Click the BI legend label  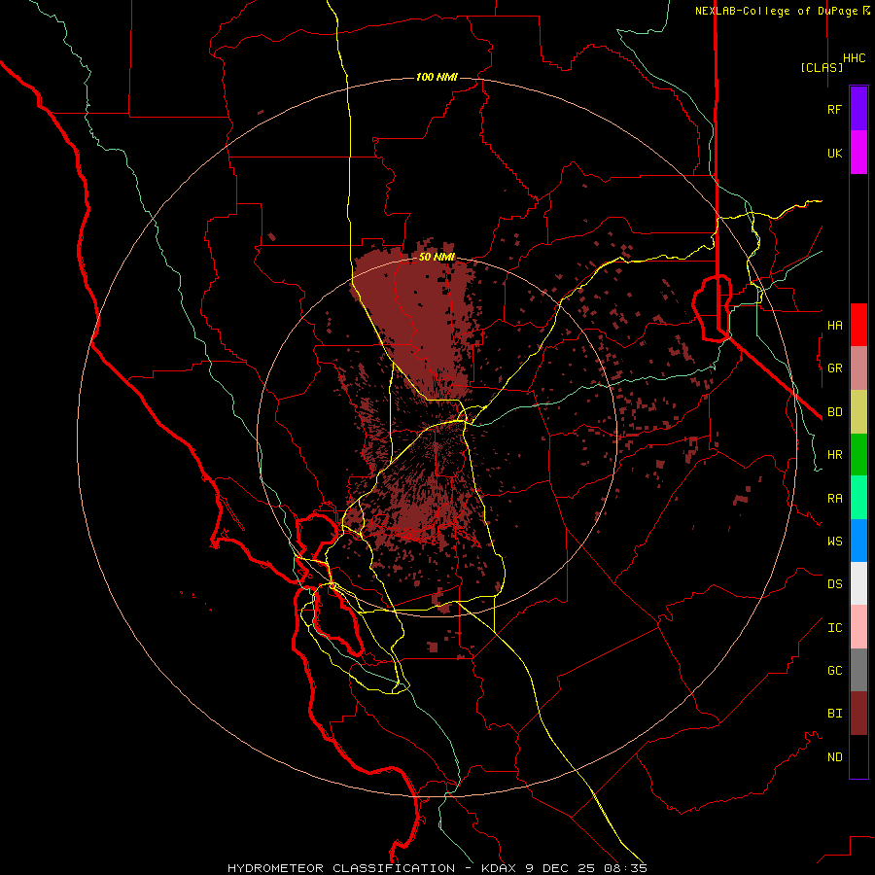pyautogui.click(x=834, y=714)
